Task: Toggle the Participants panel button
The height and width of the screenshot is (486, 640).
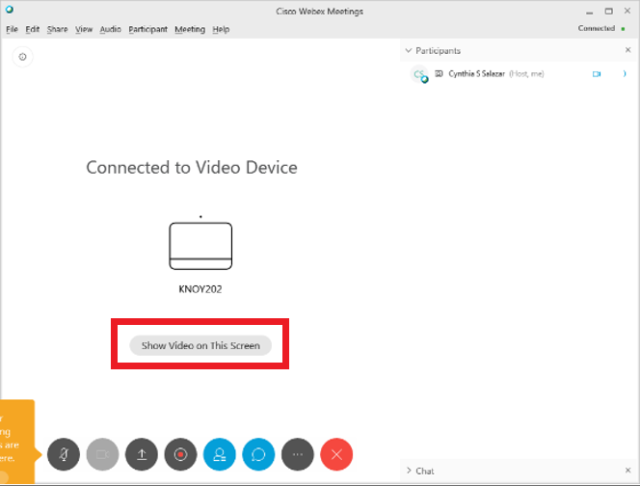Action: (x=220, y=453)
